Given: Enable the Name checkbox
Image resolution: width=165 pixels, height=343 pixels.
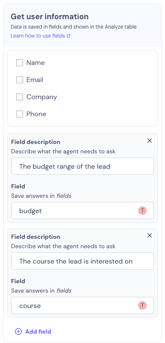Looking at the screenshot, I should [20, 63].
